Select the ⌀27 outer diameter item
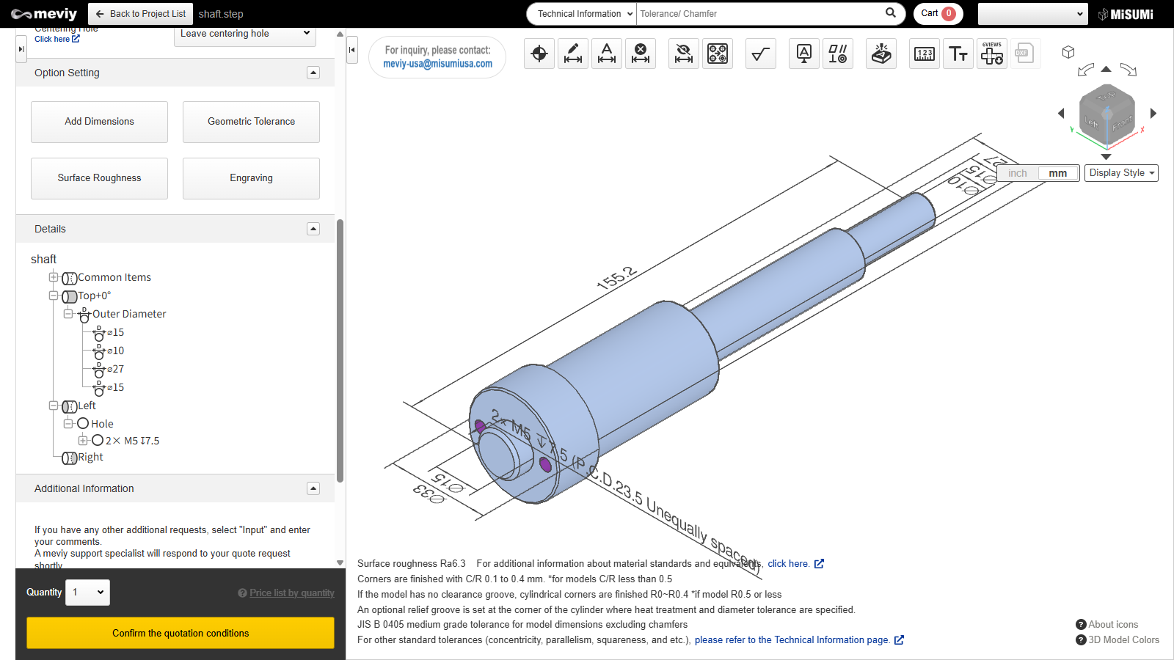 coord(115,370)
